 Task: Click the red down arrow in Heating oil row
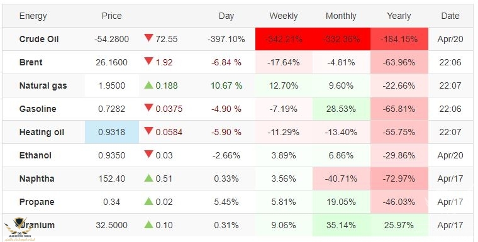[148, 131]
